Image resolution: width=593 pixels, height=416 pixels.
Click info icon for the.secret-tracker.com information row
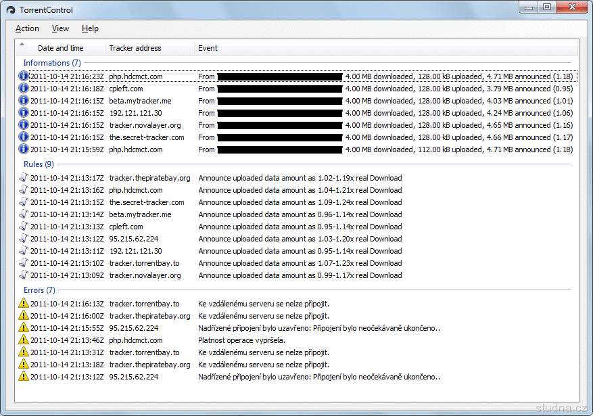[24, 137]
